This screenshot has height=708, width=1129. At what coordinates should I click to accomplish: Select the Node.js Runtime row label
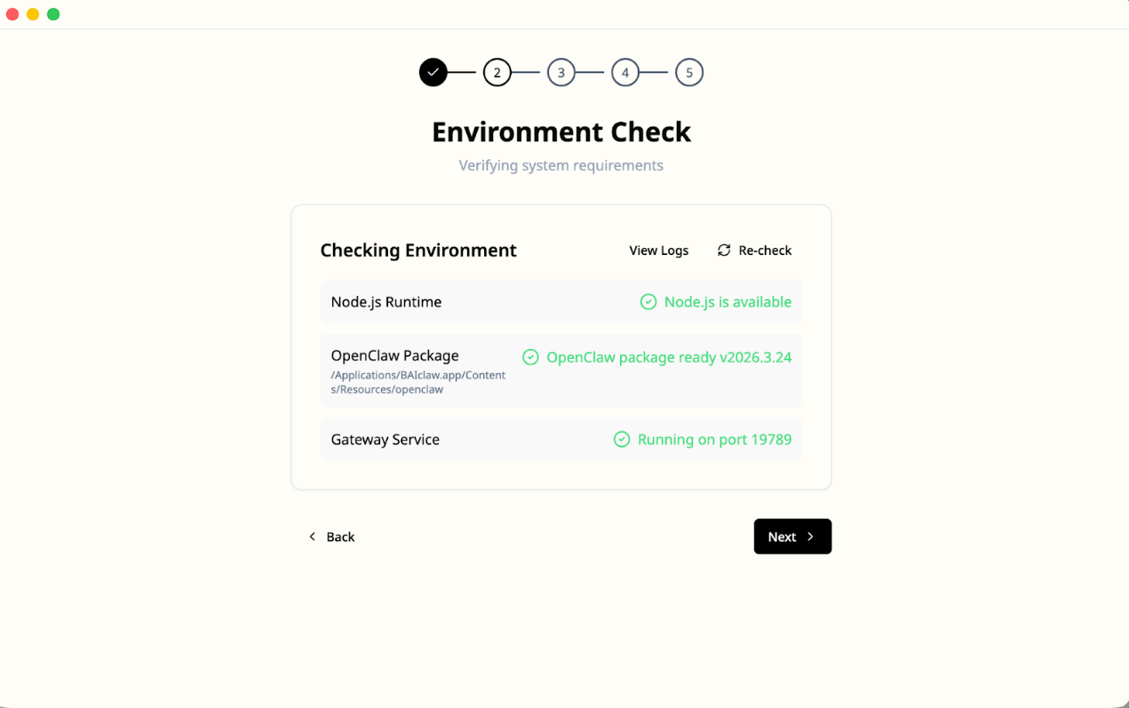(x=386, y=302)
